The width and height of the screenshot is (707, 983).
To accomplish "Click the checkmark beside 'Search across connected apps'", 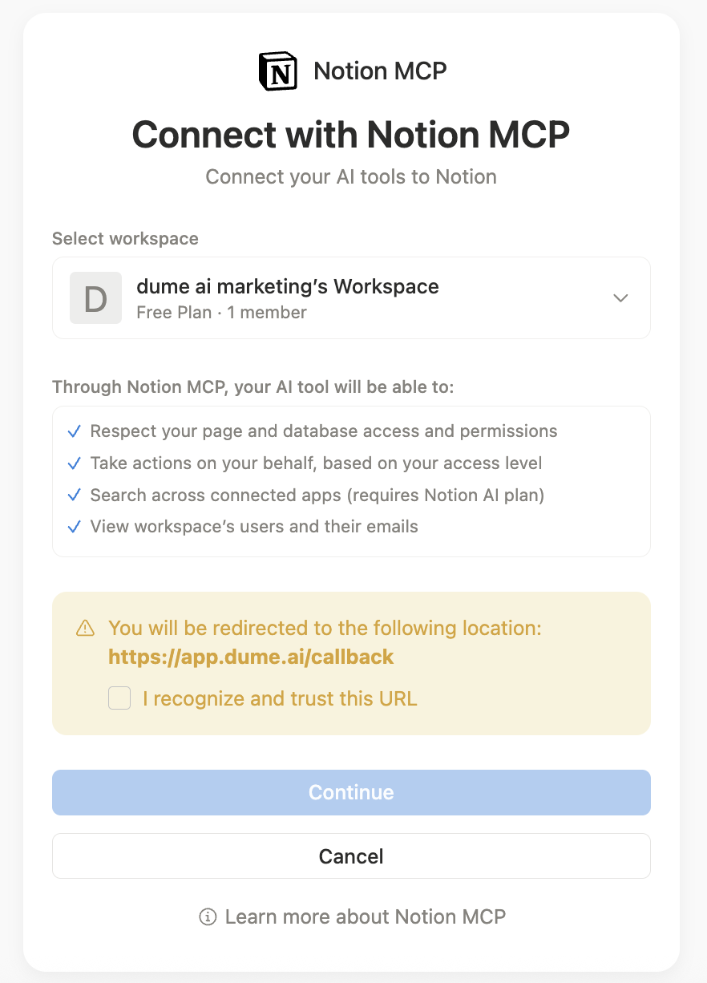I will point(74,495).
